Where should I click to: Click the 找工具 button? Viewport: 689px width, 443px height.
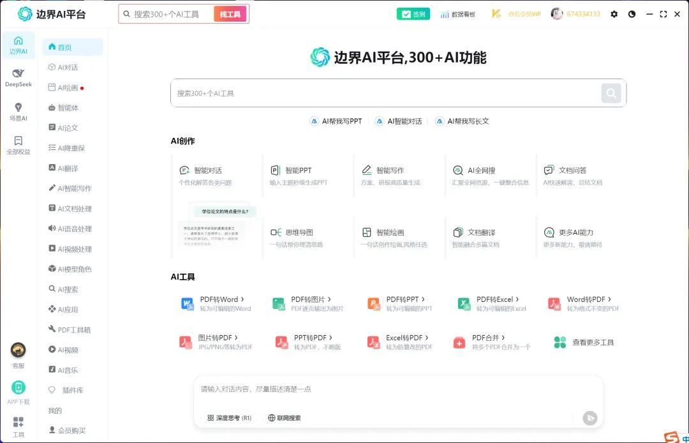(x=230, y=14)
